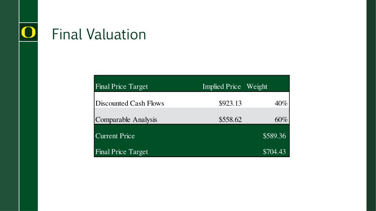Click the yellow Oregon O logo

coord(28,32)
